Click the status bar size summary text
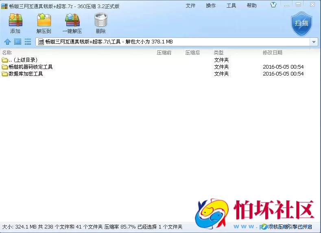The width and height of the screenshot is (321, 233). pyautogui.click(x=92, y=227)
